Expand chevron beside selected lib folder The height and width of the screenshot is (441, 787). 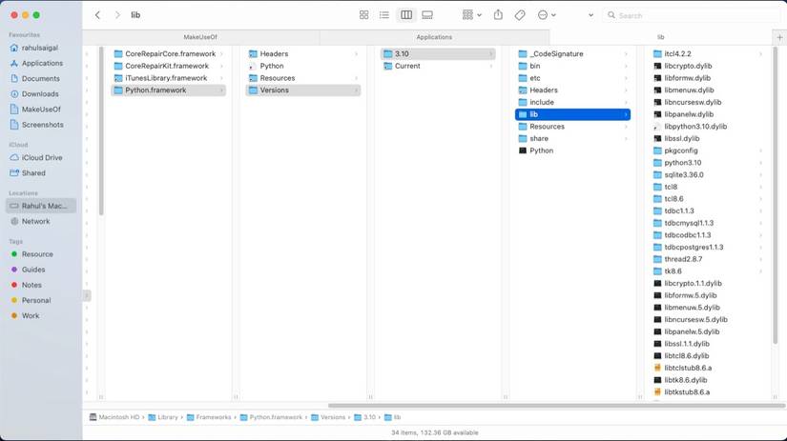(626, 114)
